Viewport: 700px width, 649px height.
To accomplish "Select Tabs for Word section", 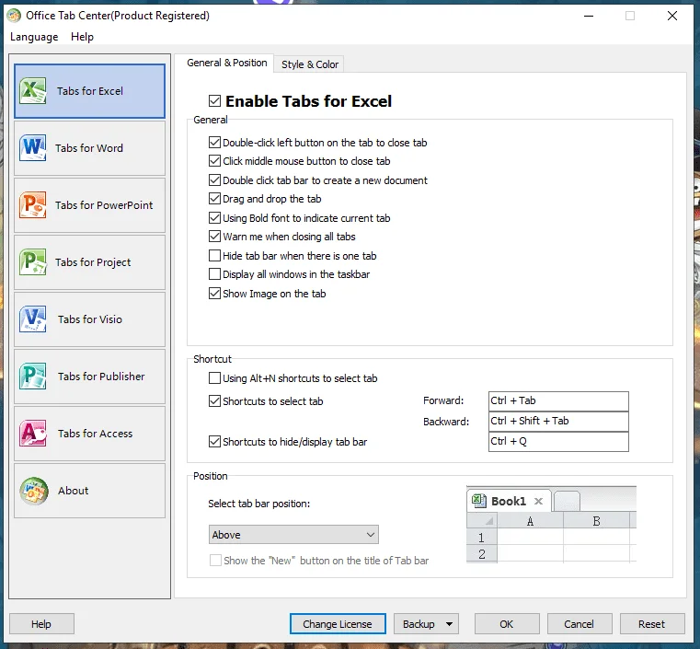I will (90, 148).
